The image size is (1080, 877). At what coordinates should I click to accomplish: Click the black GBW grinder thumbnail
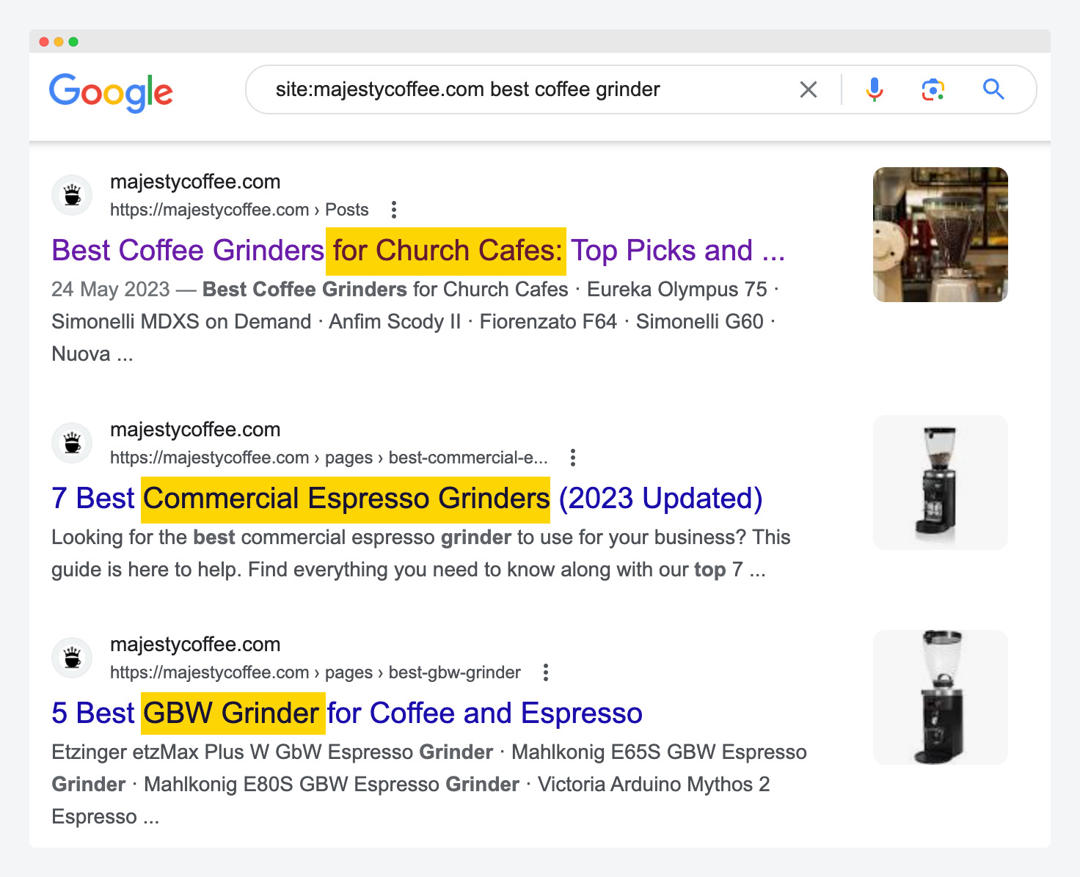click(x=940, y=696)
